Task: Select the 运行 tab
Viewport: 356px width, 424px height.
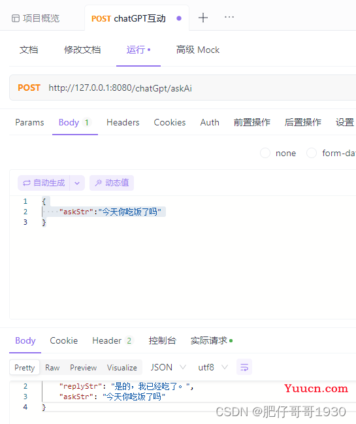Action: 138,50
